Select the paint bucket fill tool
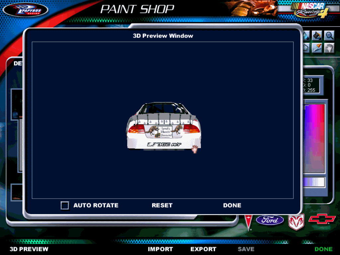This screenshot has height=255, width=340. click(317, 36)
